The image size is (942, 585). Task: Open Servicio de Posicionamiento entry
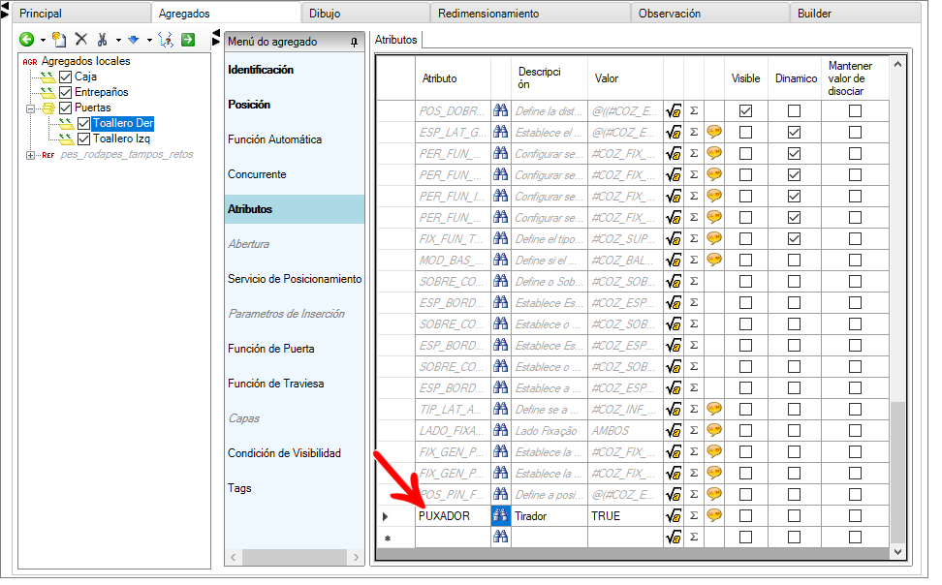tap(295, 279)
